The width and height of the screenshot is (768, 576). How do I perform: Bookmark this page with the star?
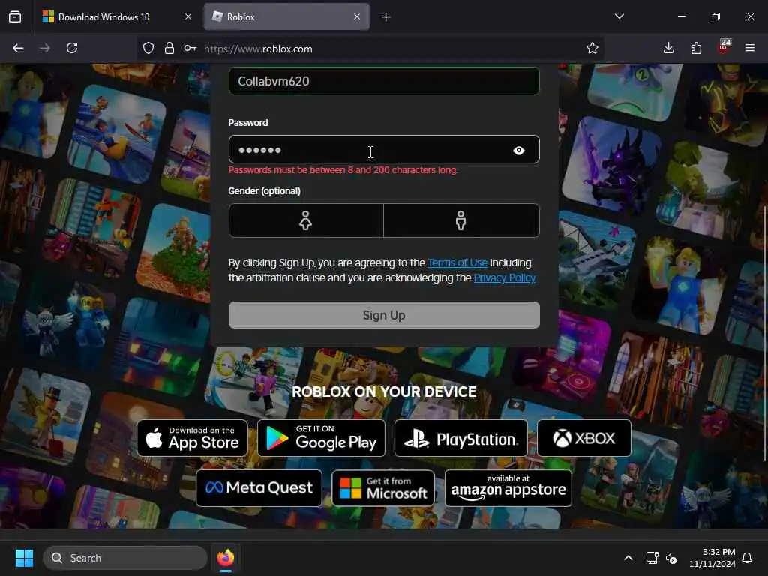pos(592,48)
